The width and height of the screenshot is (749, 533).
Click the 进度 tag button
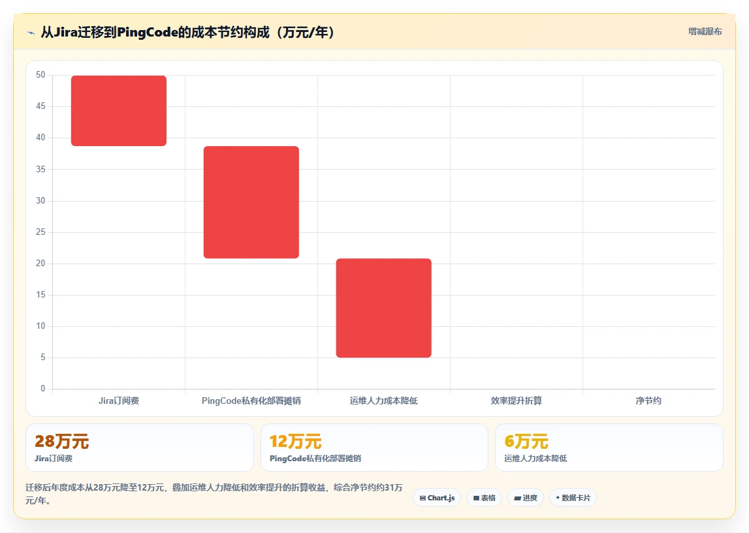pyautogui.click(x=526, y=498)
